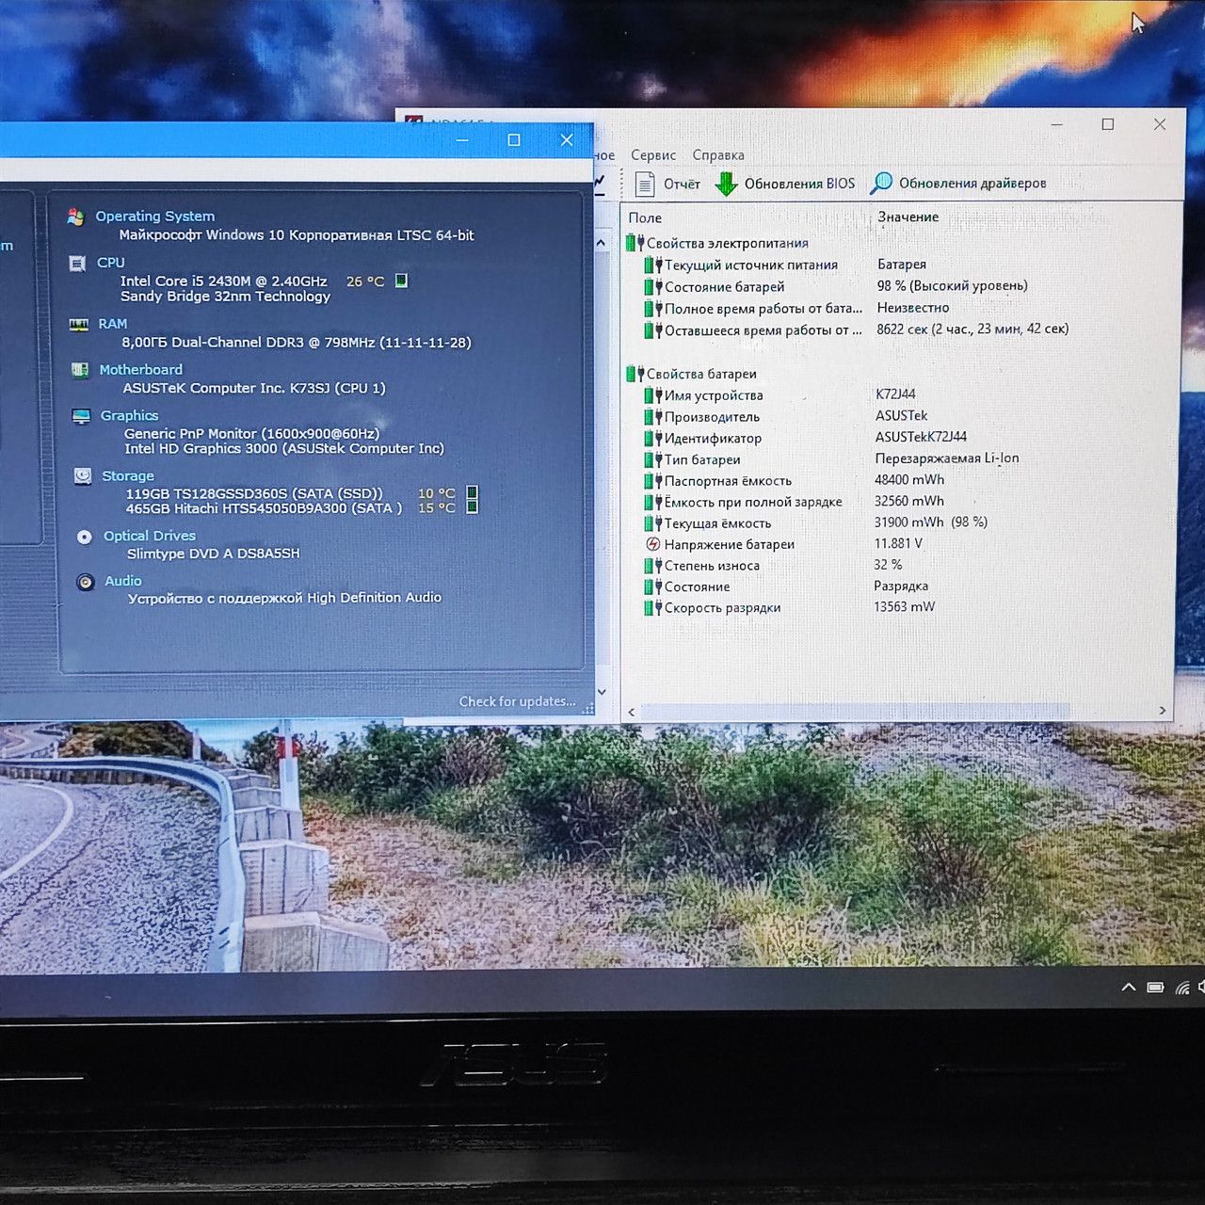Image resolution: width=1205 pixels, height=1205 pixels.
Task: Click the value ASUSTekK72J44
Action: (921, 437)
